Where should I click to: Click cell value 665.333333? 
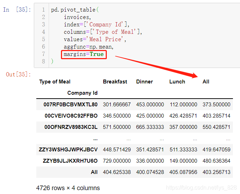coord(150,127)
